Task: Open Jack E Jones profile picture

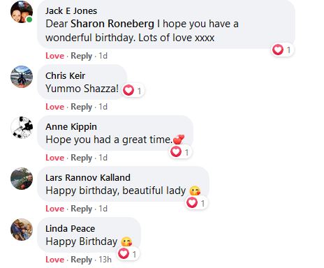Action: pyautogui.click(x=22, y=12)
